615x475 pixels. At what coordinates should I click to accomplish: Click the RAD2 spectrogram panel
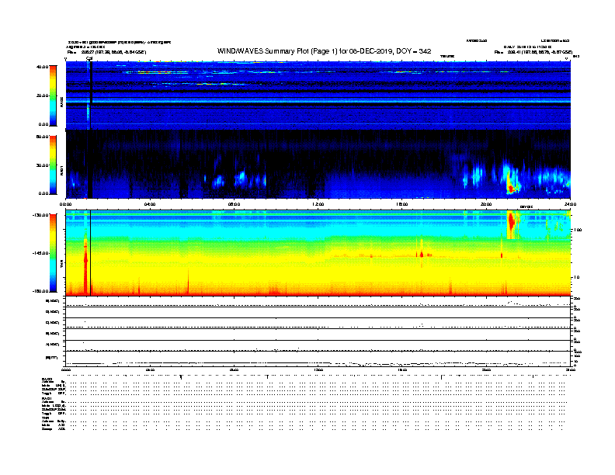(x=318, y=95)
